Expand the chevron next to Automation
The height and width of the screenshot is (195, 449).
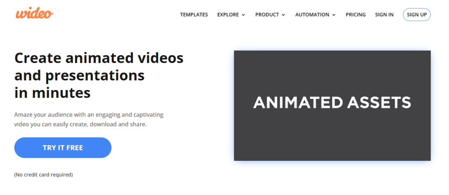334,15
